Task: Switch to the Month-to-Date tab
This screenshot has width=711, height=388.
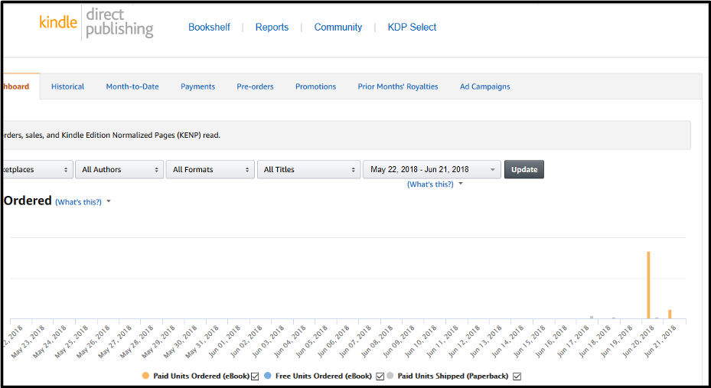Action: coord(132,86)
